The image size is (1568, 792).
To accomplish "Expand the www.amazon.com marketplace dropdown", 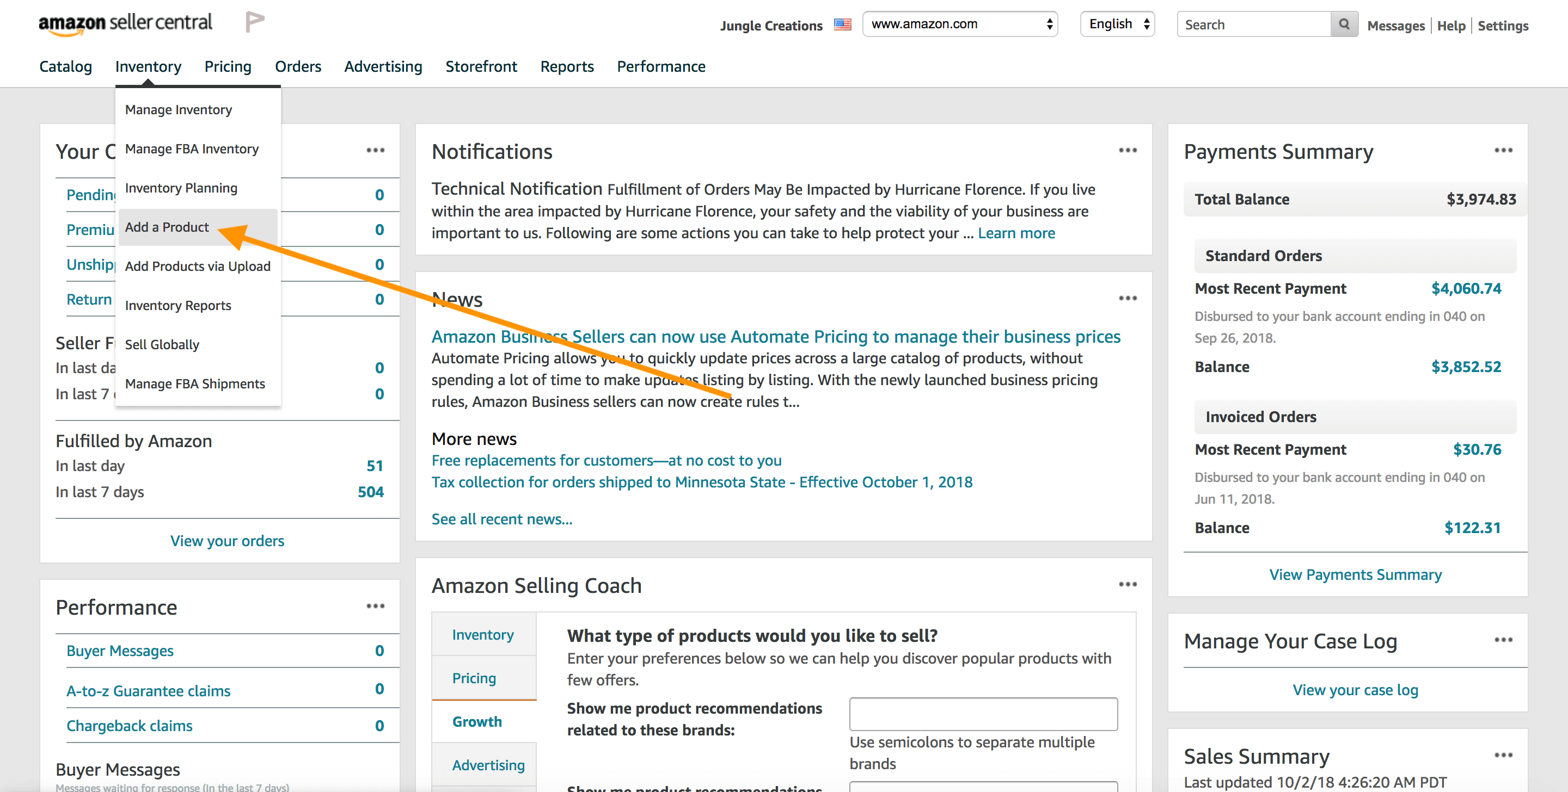I will [x=959, y=24].
